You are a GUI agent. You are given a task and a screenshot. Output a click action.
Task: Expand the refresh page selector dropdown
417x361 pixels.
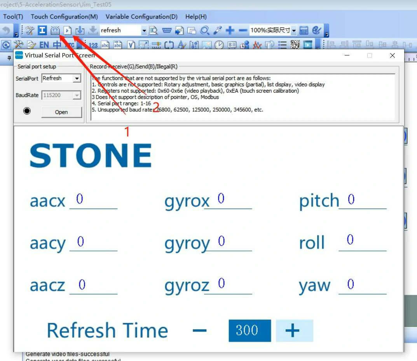click(144, 31)
